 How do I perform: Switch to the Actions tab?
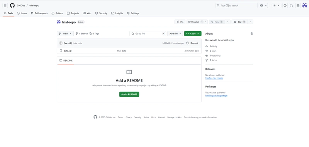[57, 13]
